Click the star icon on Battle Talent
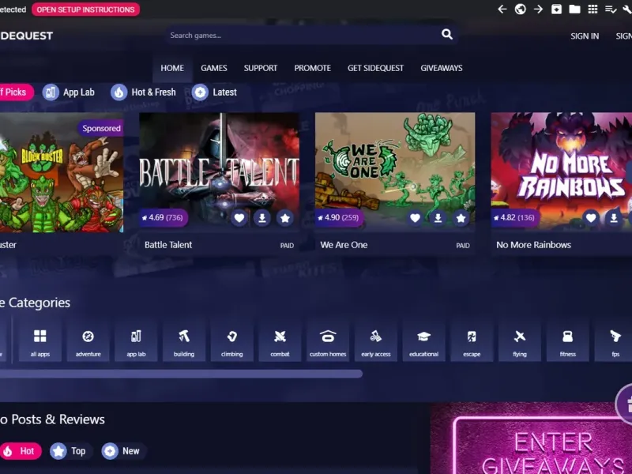The height and width of the screenshot is (474, 632). [x=285, y=218]
